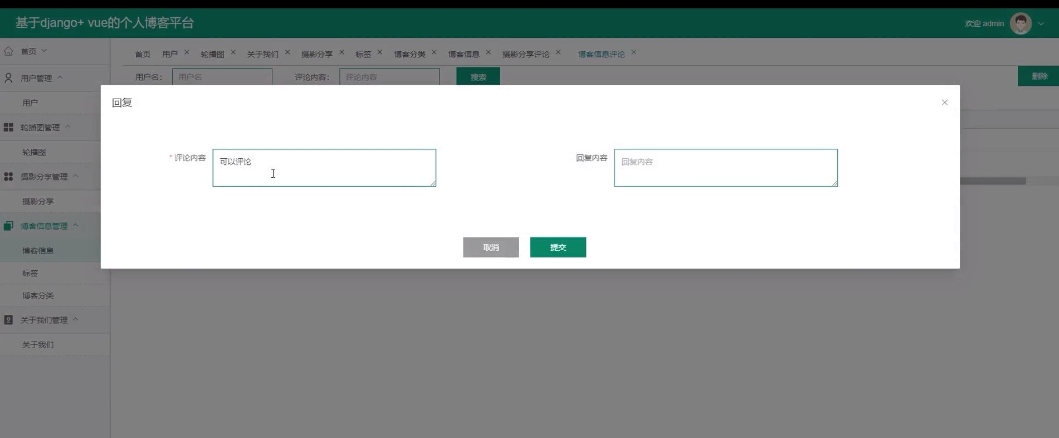The width and height of the screenshot is (1059, 438).
Task: Expand the admin account dropdown arrow
Action: click(1041, 24)
